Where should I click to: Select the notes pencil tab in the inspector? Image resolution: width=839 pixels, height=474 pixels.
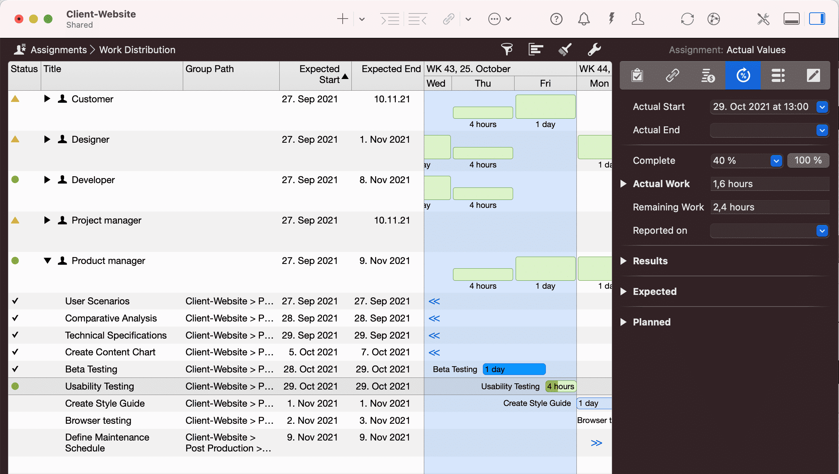coord(813,75)
